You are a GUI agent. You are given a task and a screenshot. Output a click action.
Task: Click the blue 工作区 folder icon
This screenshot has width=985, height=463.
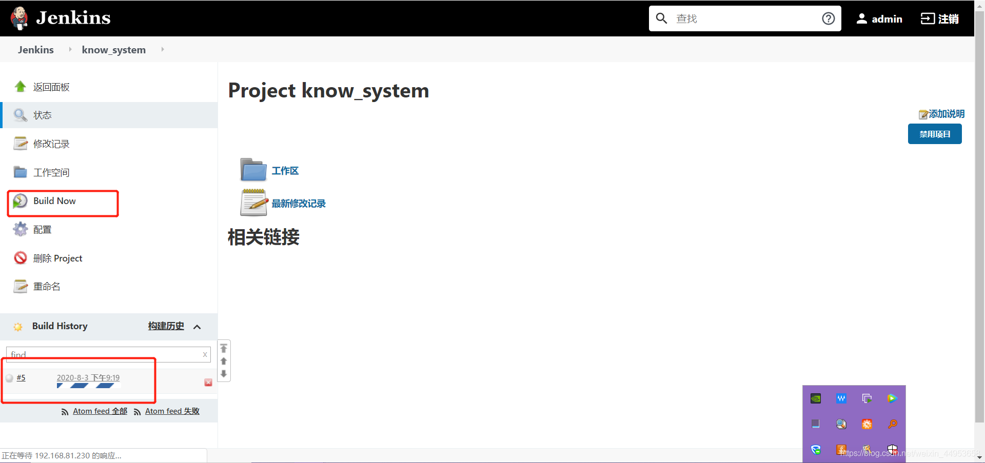coord(253,170)
